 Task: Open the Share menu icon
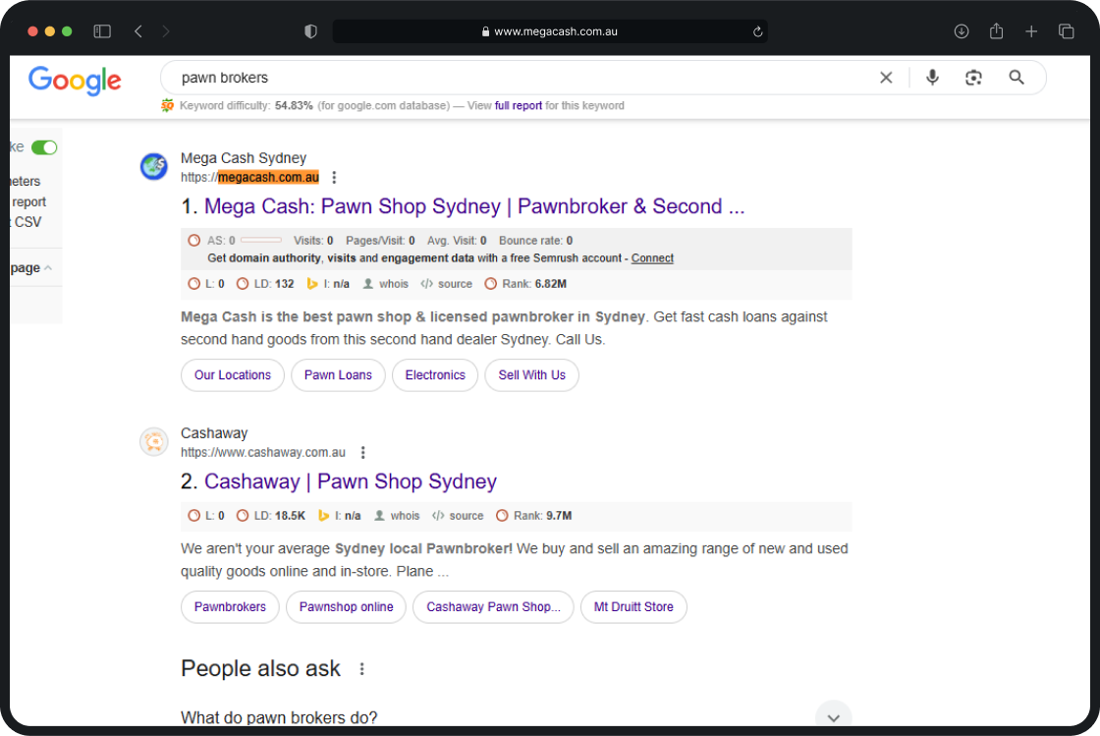(x=996, y=30)
